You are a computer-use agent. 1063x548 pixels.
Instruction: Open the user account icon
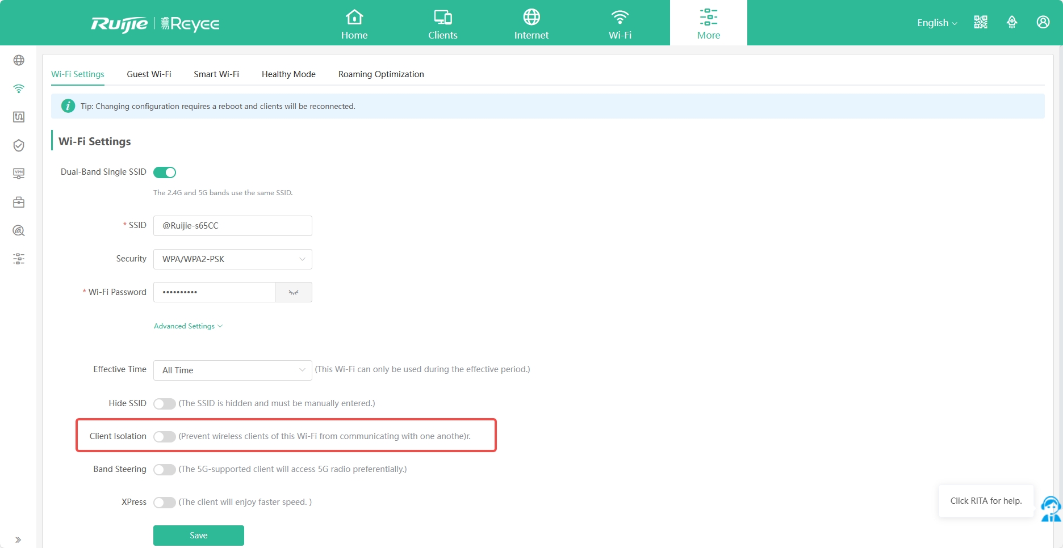[1043, 22]
